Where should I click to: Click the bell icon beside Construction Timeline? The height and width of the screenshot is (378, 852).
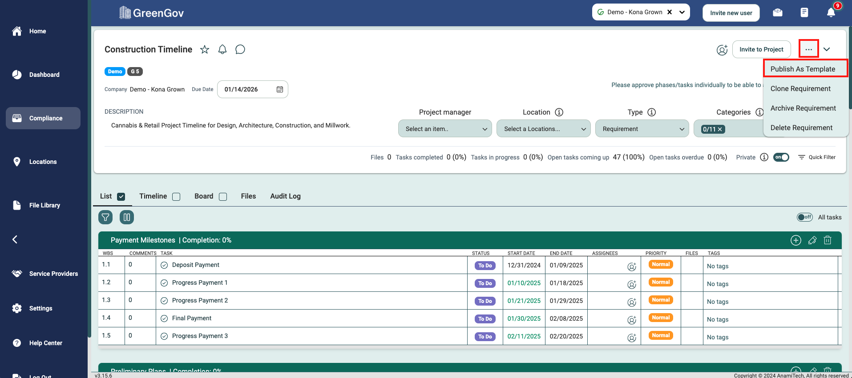(222, 49)
